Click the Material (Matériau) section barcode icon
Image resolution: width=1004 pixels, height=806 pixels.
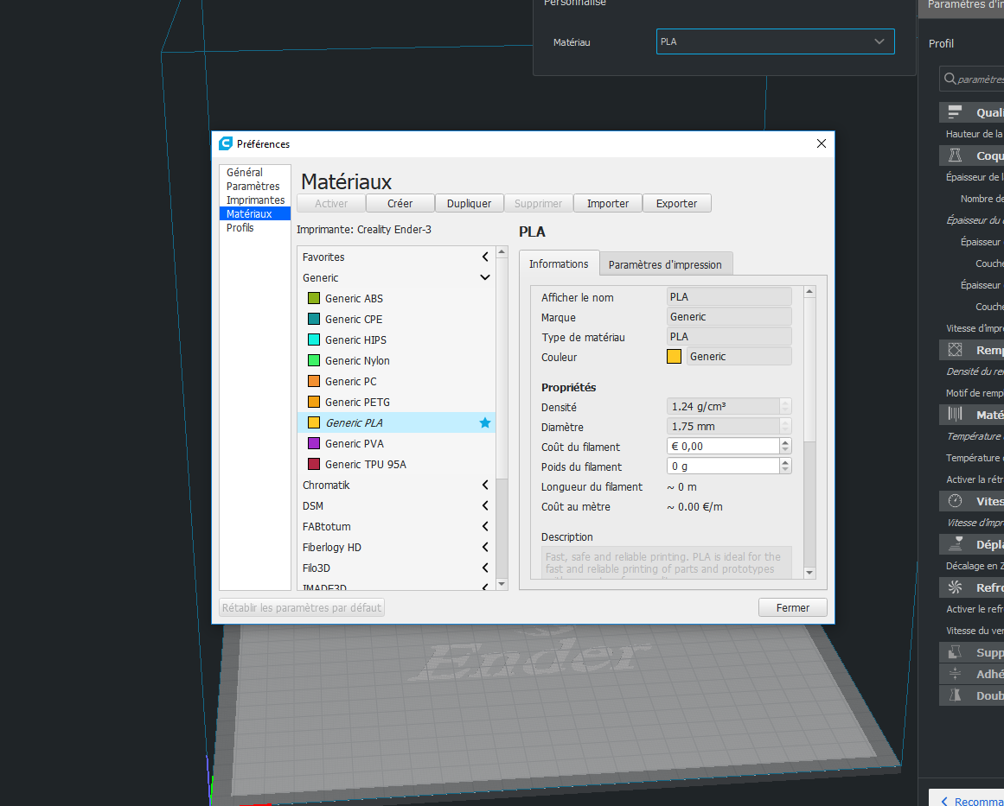tap(955, 415)
